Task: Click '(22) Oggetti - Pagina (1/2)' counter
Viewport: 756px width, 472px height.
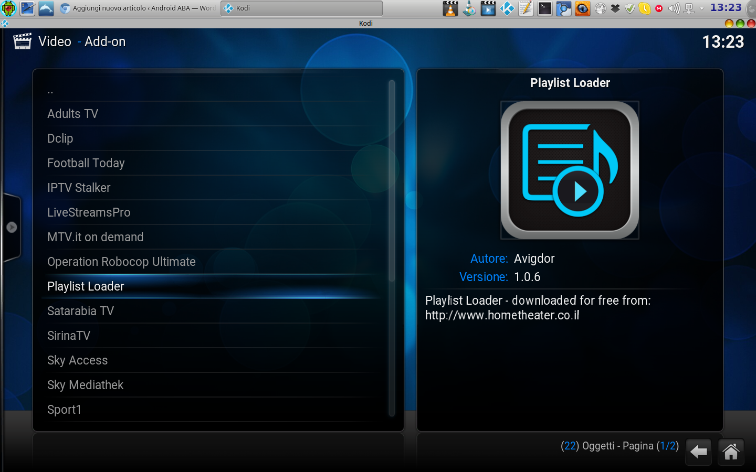Action: pos(619,446)
